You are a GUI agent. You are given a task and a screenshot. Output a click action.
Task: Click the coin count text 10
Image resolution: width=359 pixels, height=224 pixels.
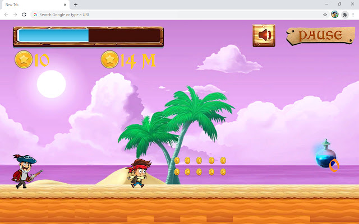coord(42,60)
